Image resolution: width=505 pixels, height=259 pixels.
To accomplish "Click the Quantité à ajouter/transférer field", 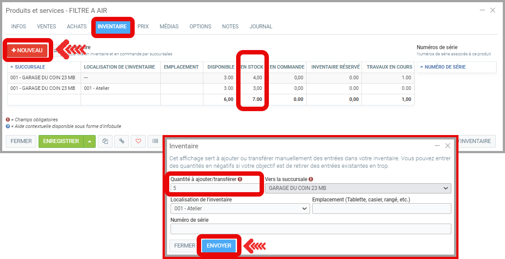I will point(215,188).
